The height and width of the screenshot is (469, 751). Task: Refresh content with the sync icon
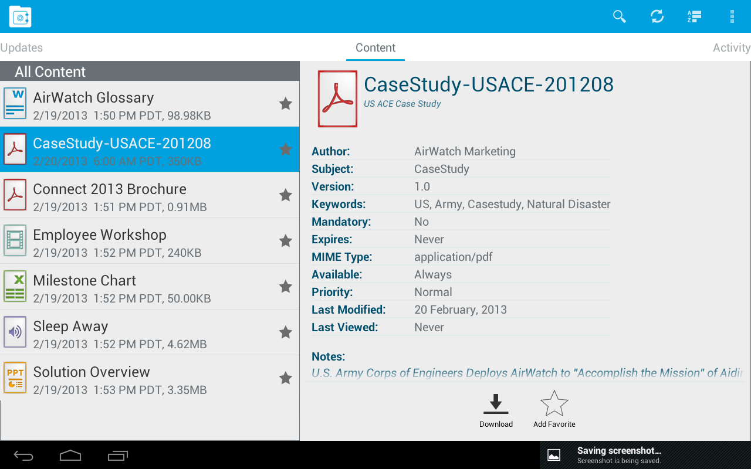pyautogui.click(x=657, y=16)
